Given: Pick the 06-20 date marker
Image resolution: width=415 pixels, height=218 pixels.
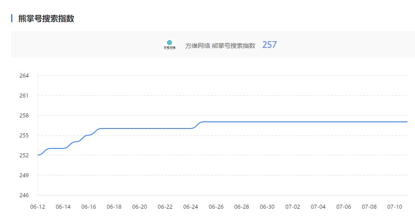Looking at the screenshot, I should click(140, 207).
